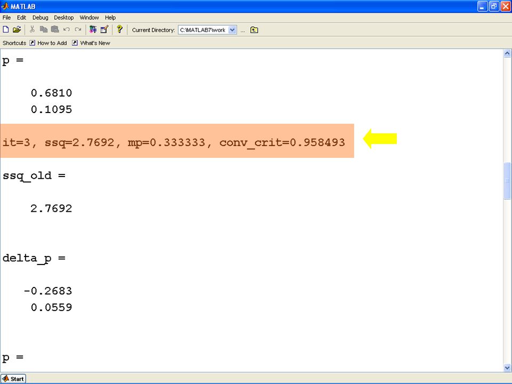Expand the Current Directory dropdown
The width and height of the screenshot is (512, 384).
pos(232,30)
